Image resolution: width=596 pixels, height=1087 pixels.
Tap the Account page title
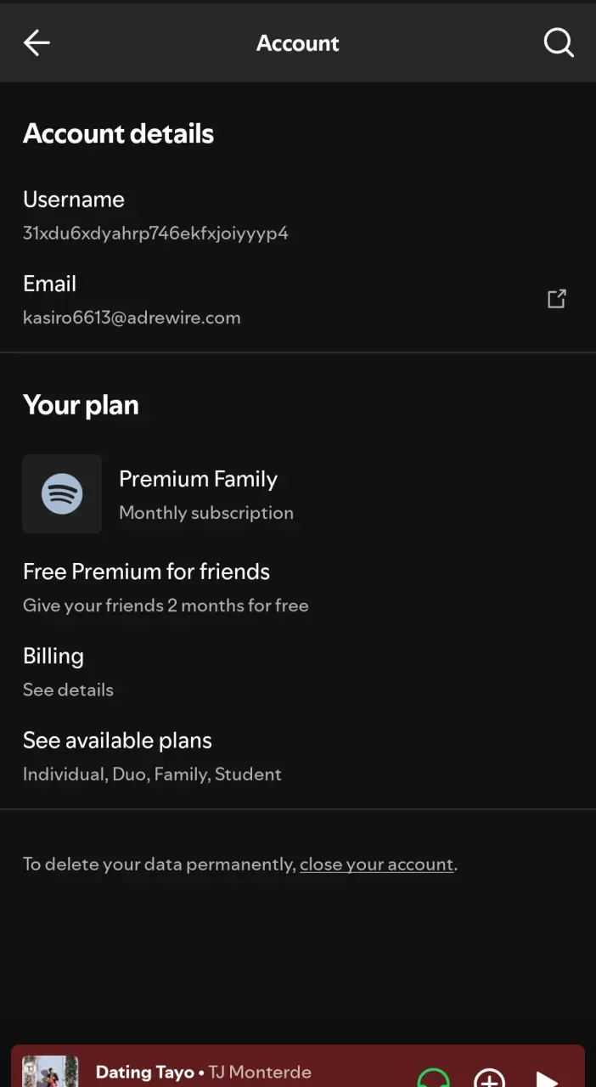pos(298,43)
